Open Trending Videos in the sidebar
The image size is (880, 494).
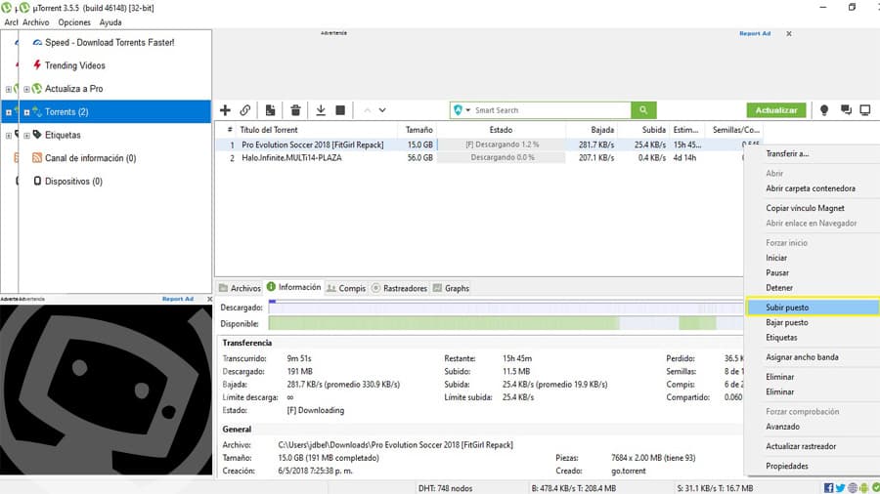(74, 65)
